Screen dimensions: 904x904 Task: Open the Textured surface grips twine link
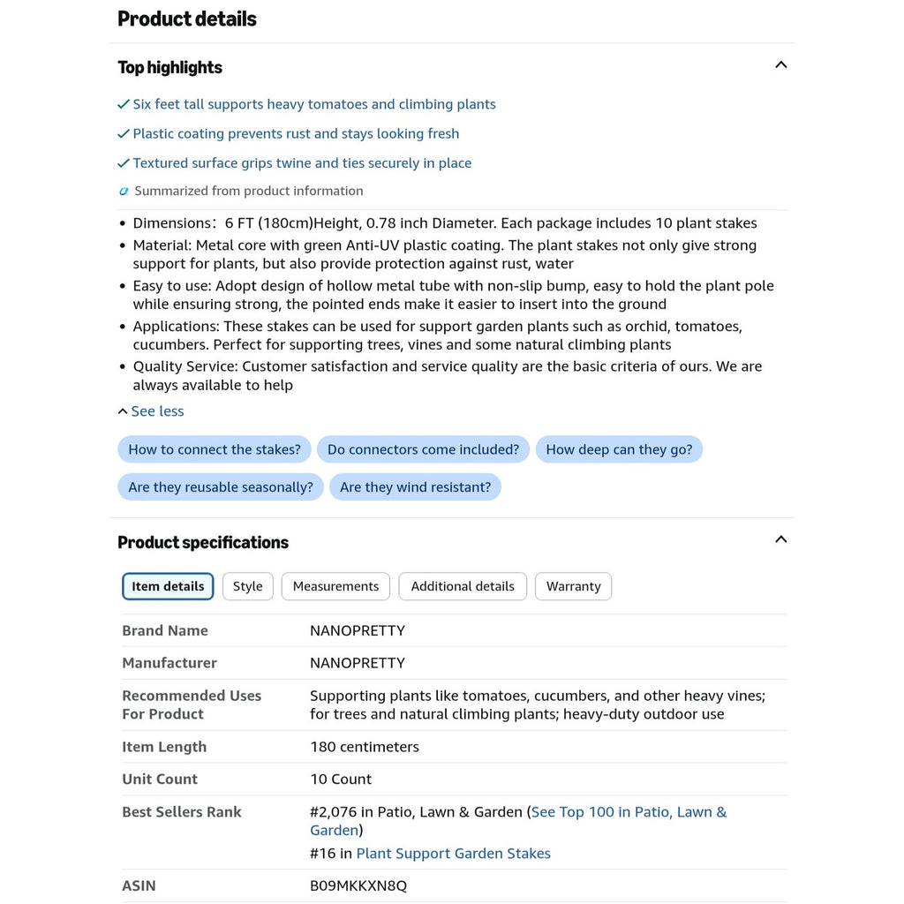click(302, 163)
